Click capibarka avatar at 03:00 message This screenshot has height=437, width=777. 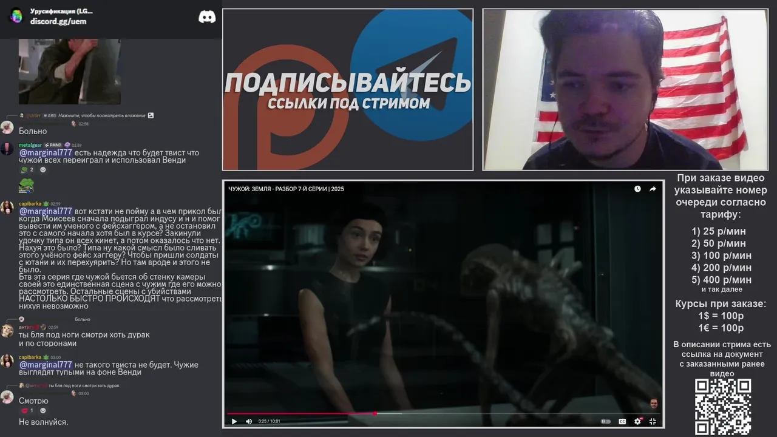[7, 361]
